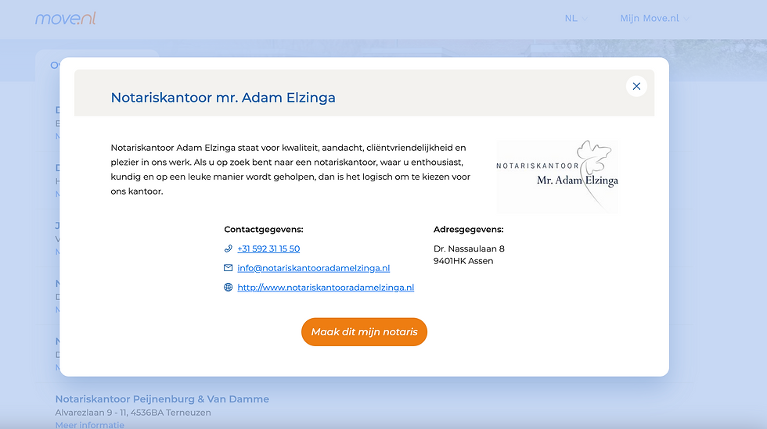
Task: Click the envelope email icon
Action: [x=228, y=268]
